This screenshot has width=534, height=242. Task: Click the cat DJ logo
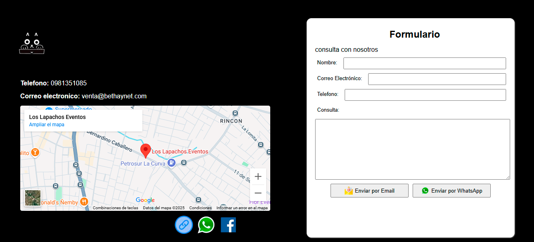tap(32, 43)
